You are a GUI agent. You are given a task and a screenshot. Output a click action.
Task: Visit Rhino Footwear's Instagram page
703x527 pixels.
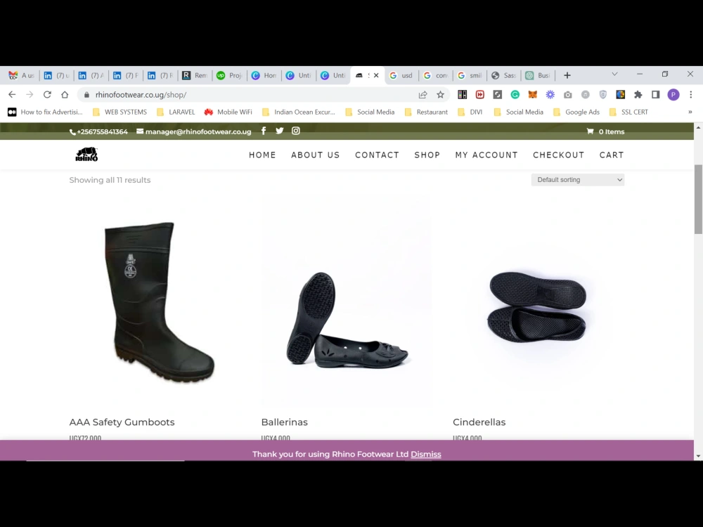(296, 131)
